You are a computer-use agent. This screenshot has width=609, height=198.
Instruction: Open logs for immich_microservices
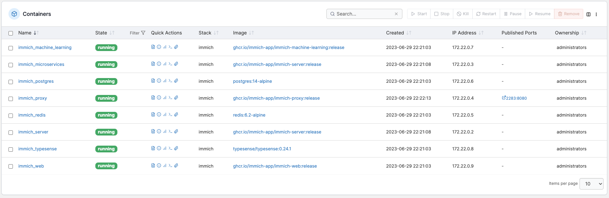pos(153,64)
